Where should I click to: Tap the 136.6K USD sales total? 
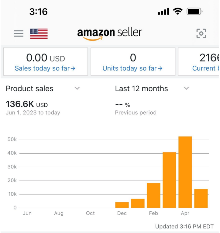click(27, 105)
